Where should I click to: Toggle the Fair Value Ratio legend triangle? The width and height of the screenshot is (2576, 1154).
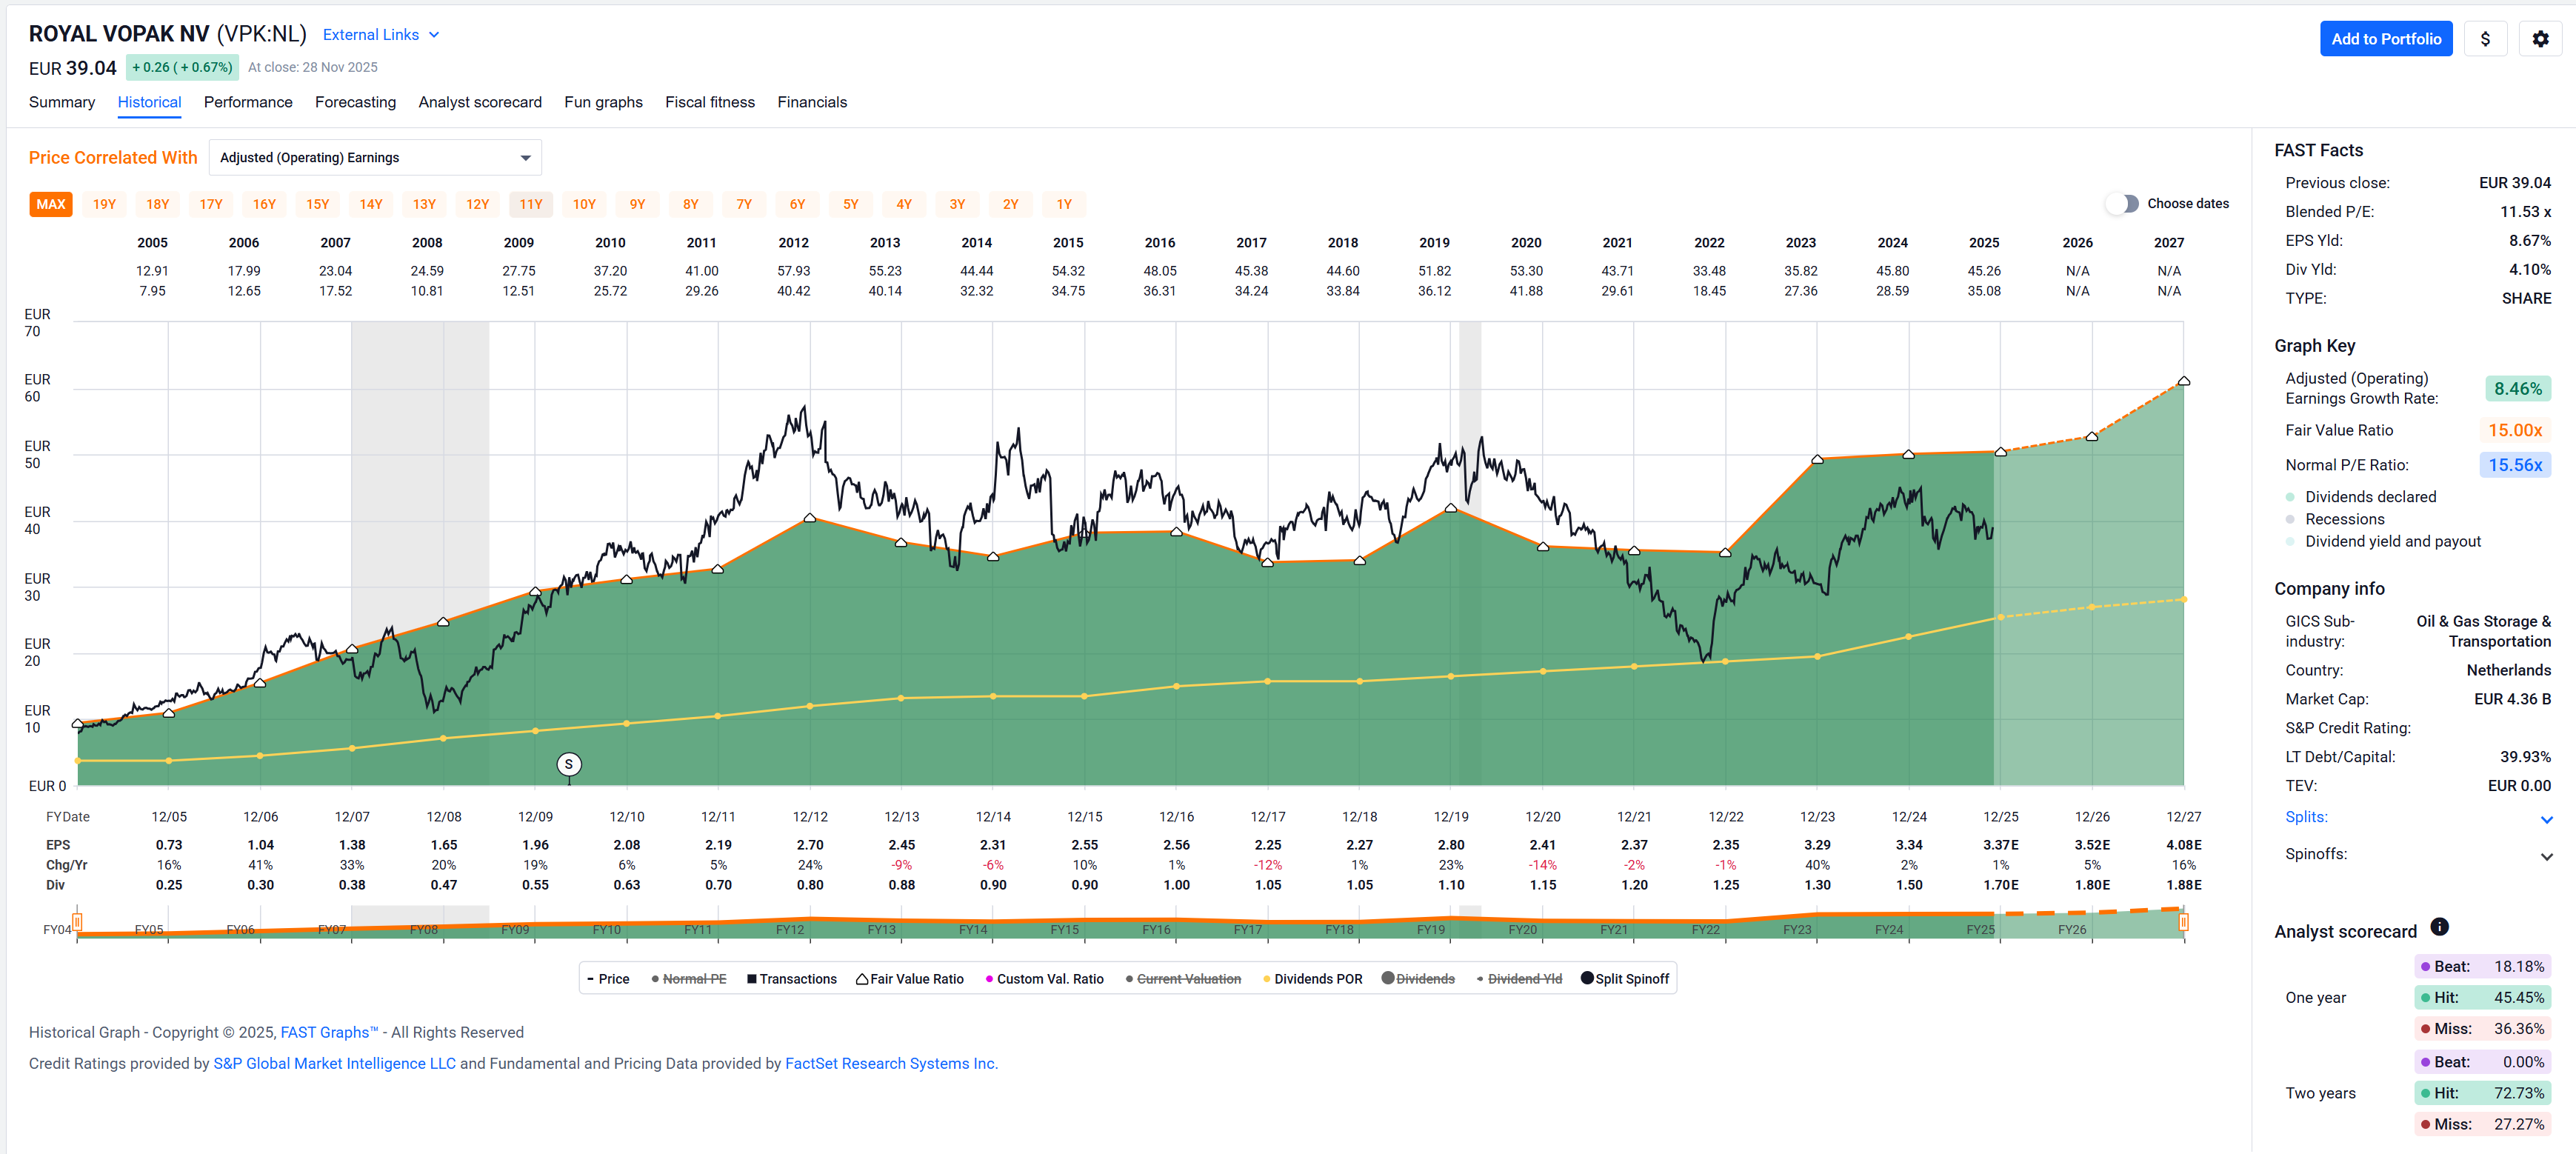pyautogui.click(x=862, y=979)
